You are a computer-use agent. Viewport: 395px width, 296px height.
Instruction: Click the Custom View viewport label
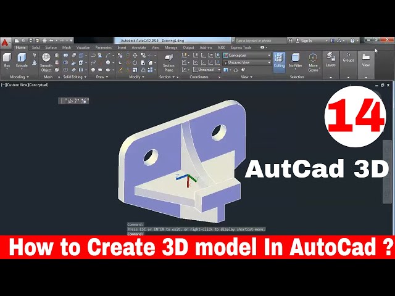[17, 85]
